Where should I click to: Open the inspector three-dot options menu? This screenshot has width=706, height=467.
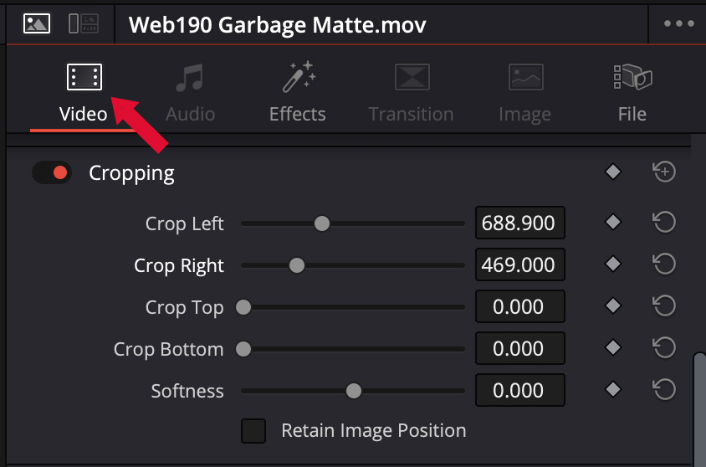[678, 23]
